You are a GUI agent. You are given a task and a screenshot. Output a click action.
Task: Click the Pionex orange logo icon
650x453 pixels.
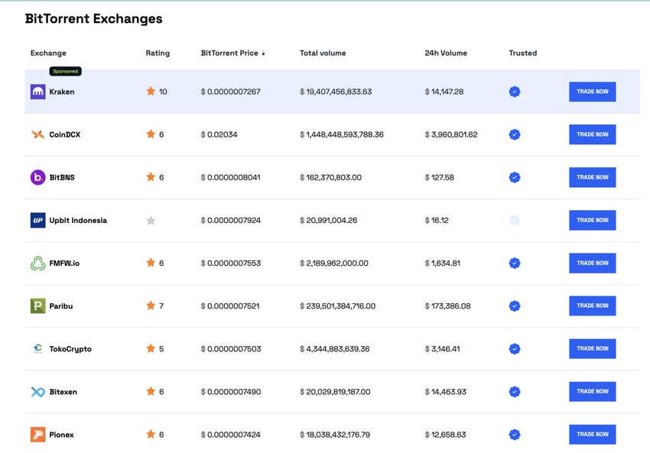(x=37, y=435)
